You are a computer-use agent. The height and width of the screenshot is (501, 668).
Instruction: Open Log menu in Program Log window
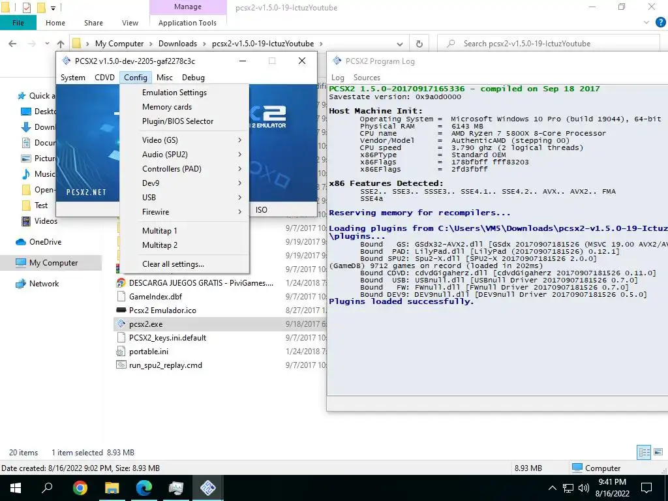point(338,78)
